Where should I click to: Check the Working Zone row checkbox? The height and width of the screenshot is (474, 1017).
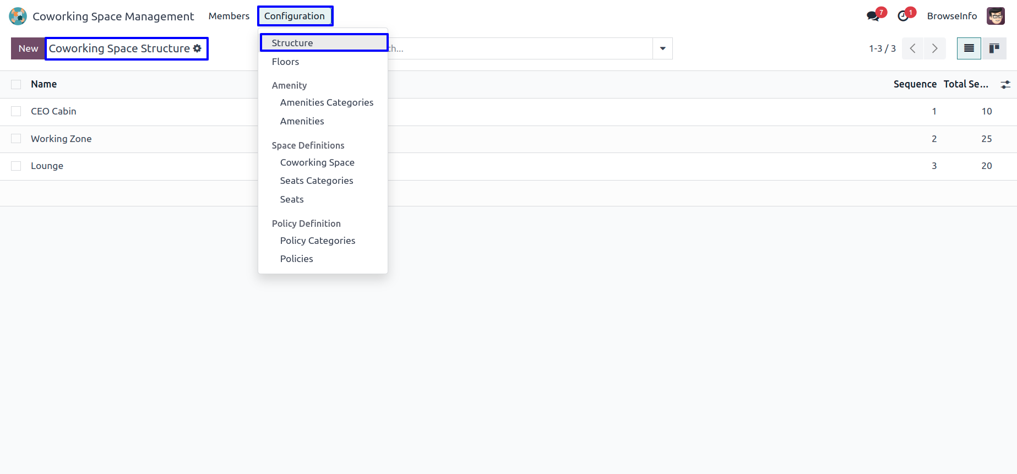(16, 139)
